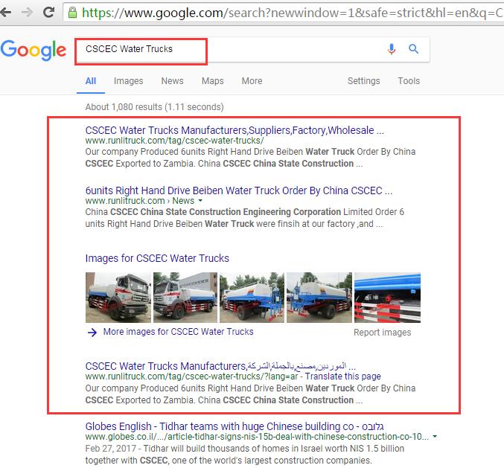Screen dimensions: 504x468
Task: Click Translate this page link
Action: (x=342, y=376)
